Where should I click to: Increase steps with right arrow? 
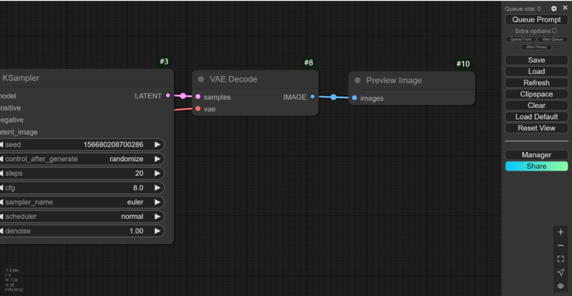point(157,173)
